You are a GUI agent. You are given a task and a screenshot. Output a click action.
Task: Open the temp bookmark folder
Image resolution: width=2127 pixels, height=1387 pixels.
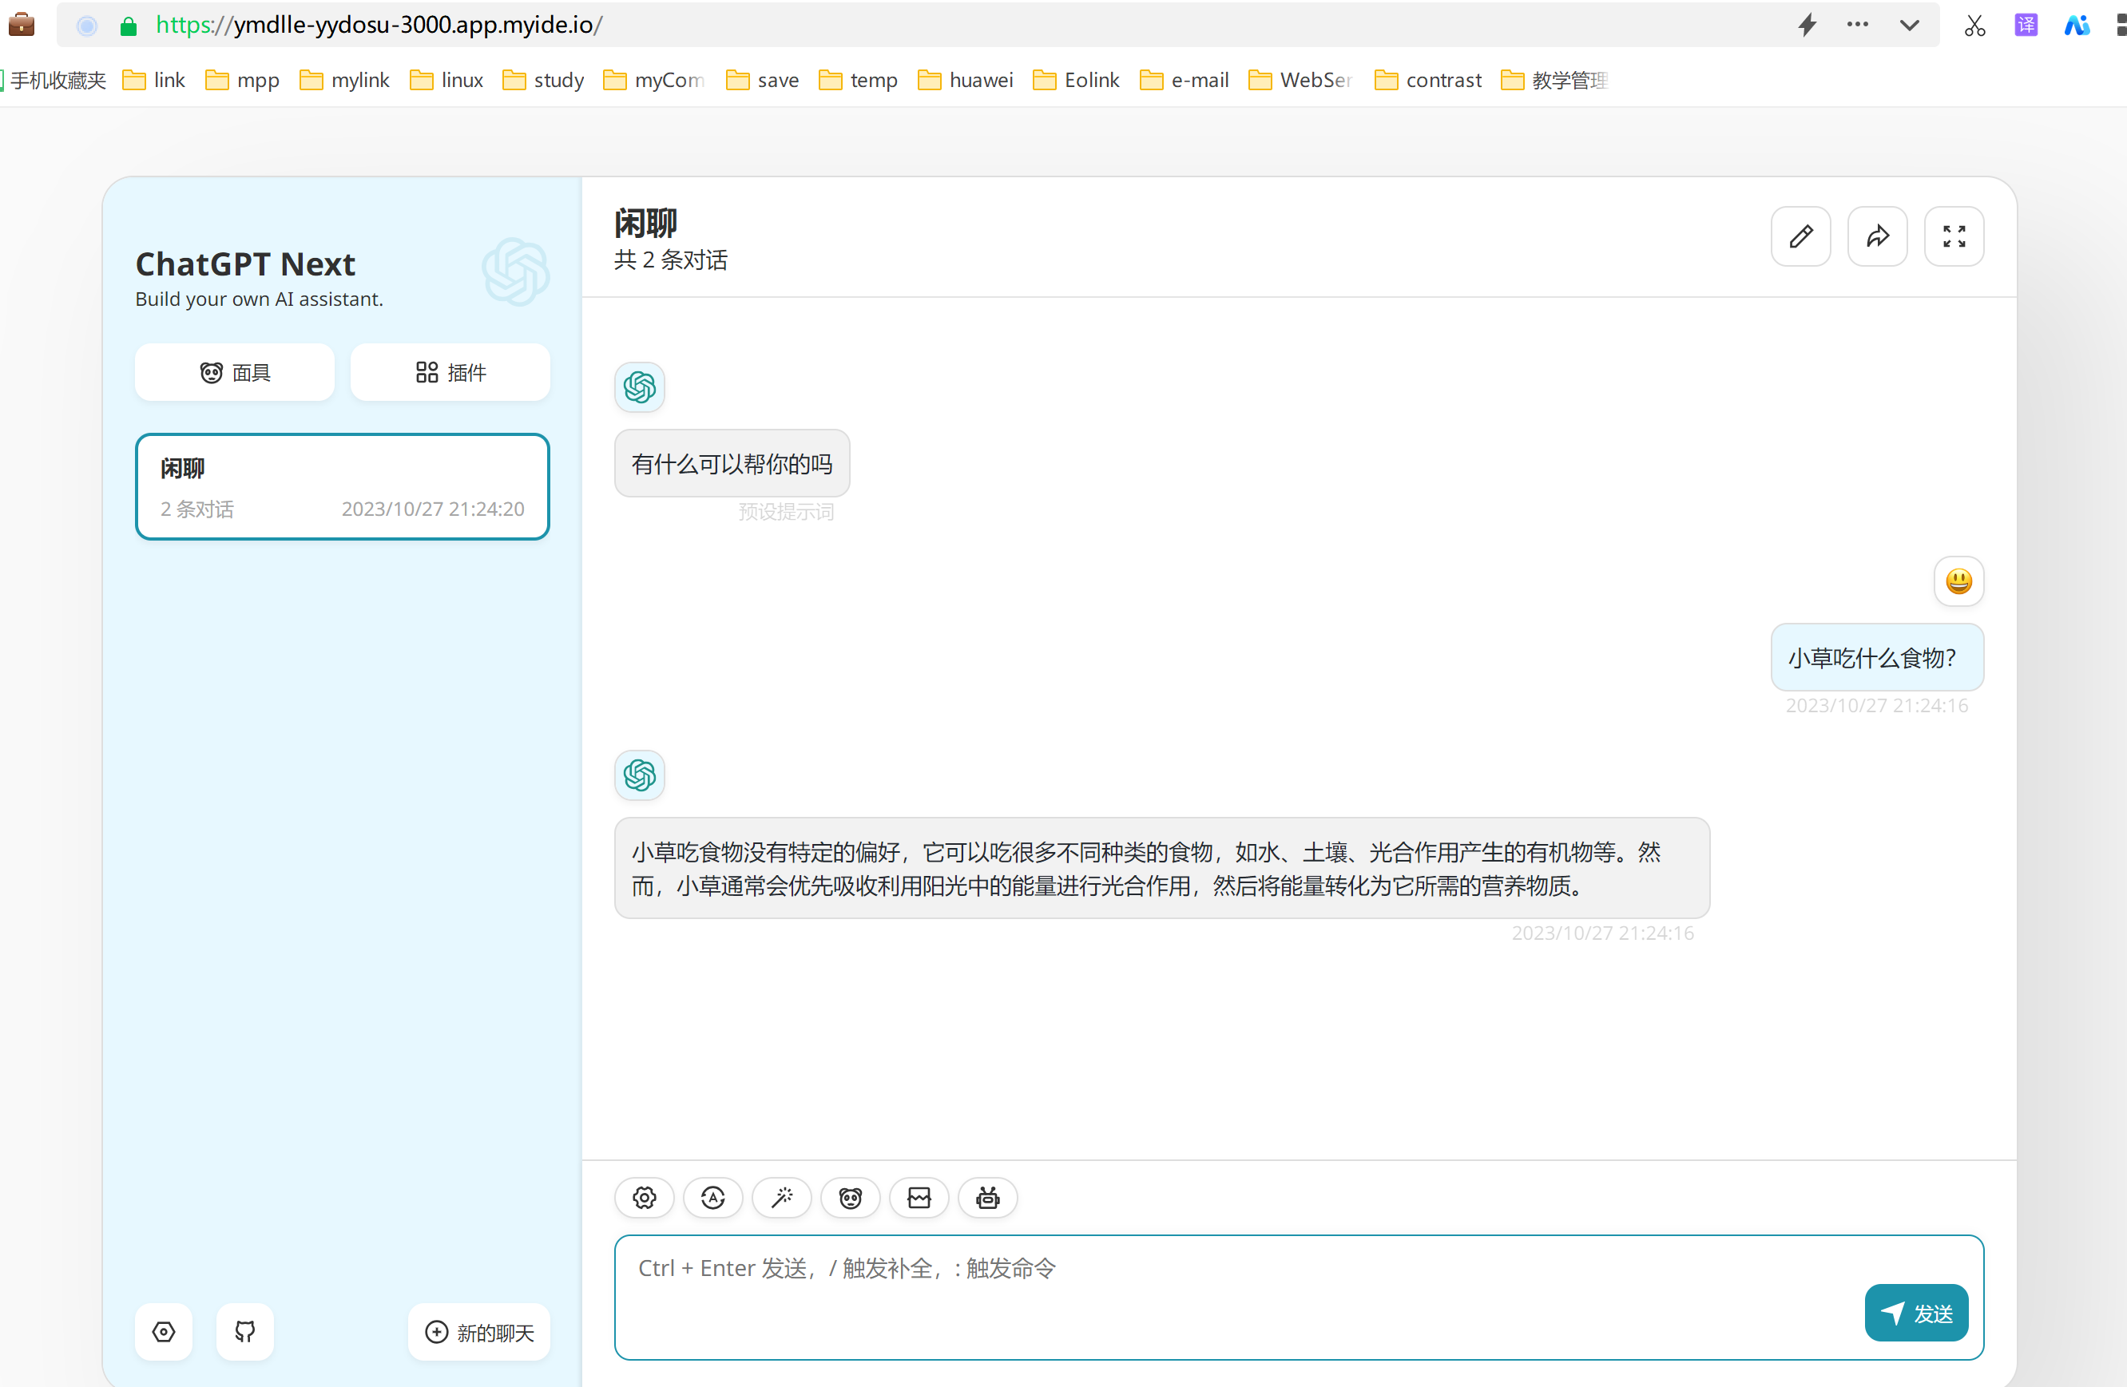(x=858, y=81)
